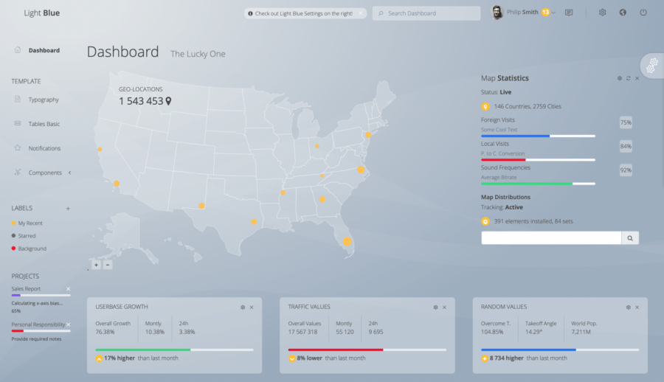Zoom out the map with minus button
The height and width of the screenshot is (382, 664).
coord(108,265)
